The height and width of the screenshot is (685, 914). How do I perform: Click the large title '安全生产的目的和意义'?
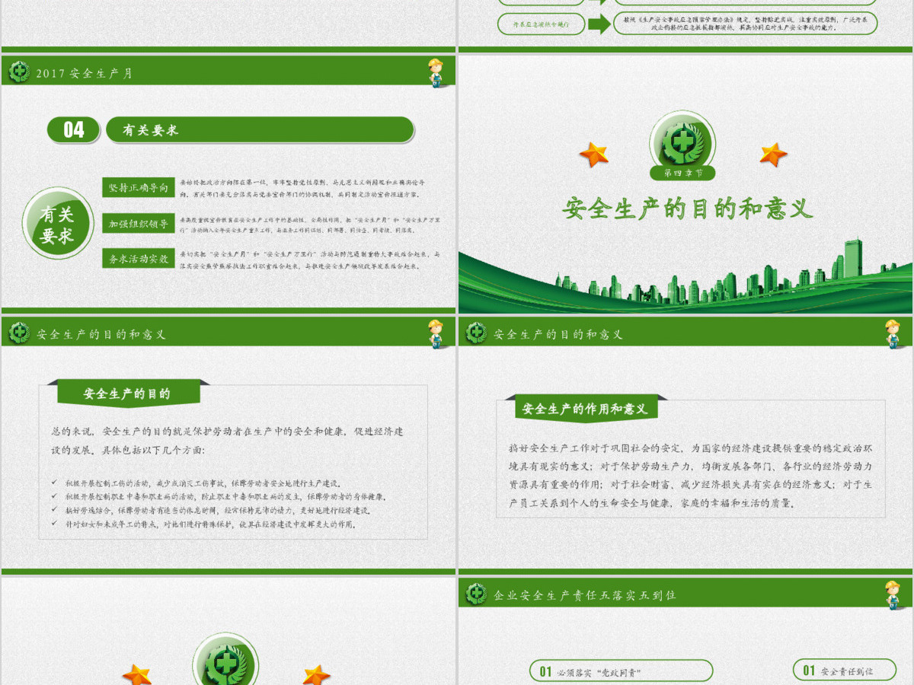point(688,208)
